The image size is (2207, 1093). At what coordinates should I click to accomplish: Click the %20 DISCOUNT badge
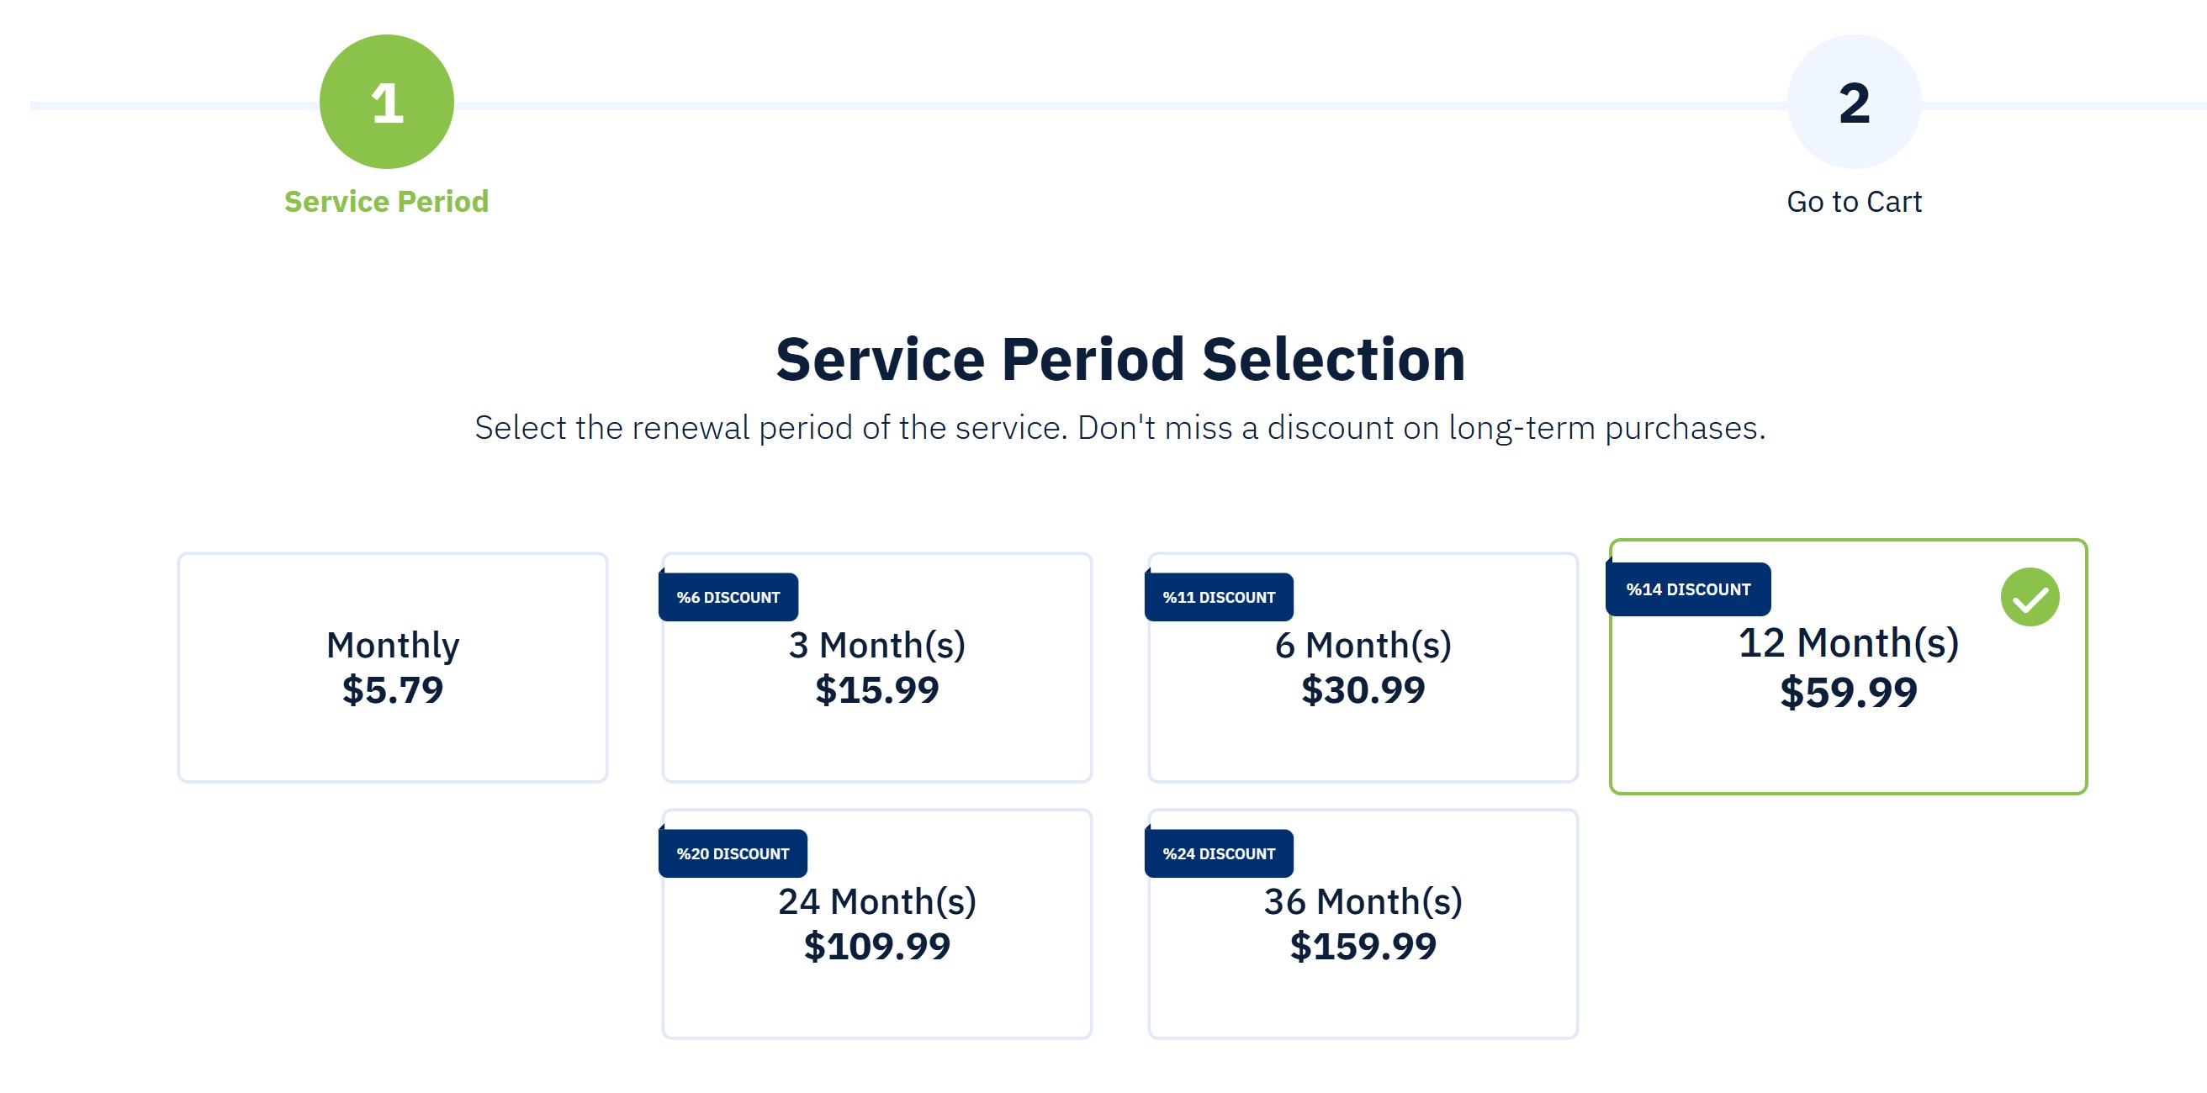pos(732,853)
